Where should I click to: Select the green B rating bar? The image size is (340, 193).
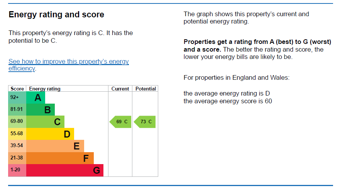coord(41,110)
